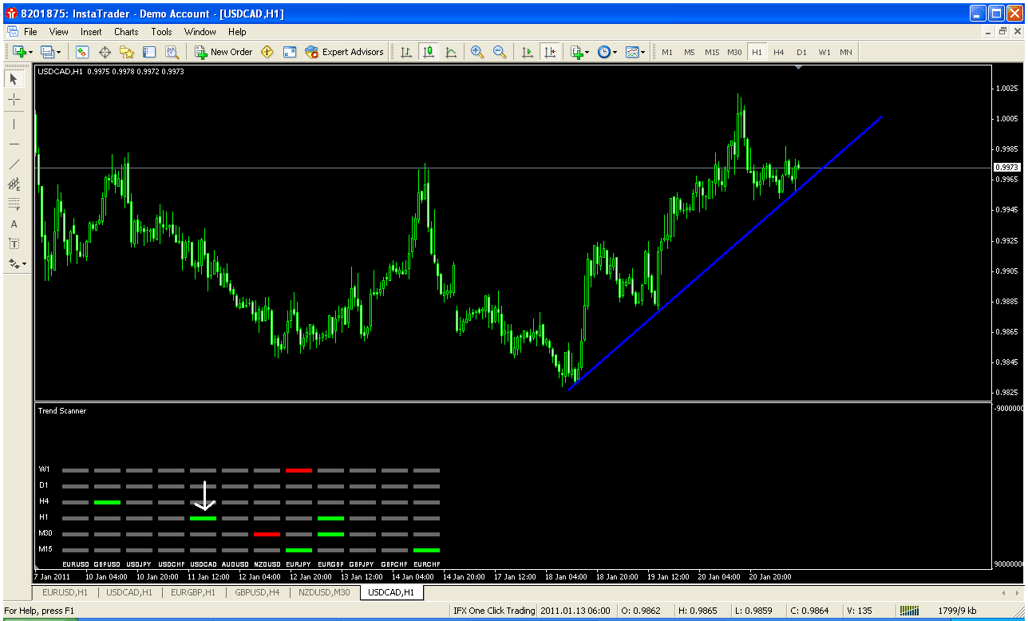
Task: Pick the Trendline drawing tool
Action: tap(14, 164)
